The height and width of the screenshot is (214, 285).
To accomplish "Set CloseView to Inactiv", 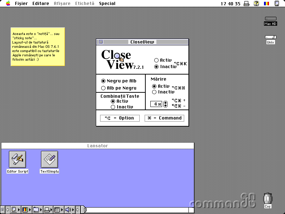I will click(x=165, y=67).
